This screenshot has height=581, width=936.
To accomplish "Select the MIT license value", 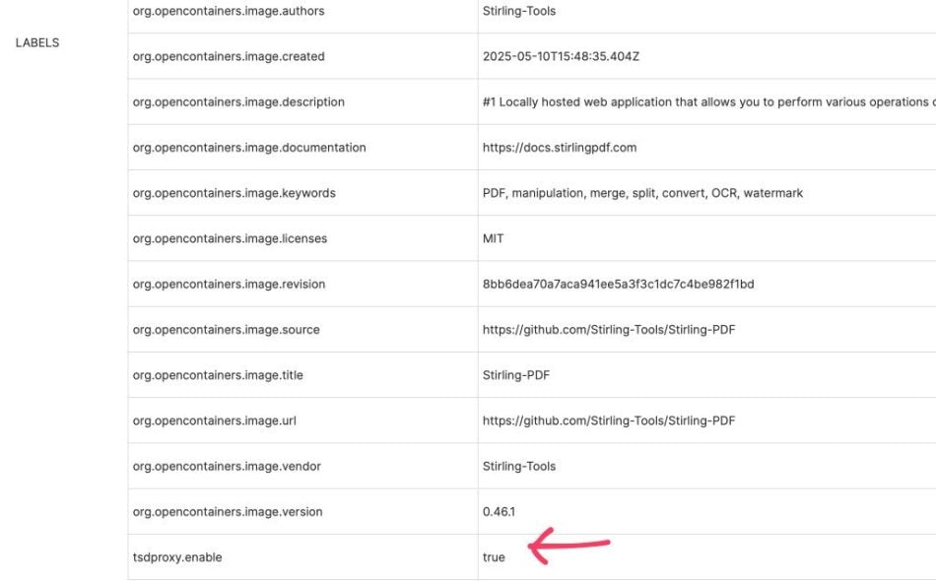I will coord(493,238).
